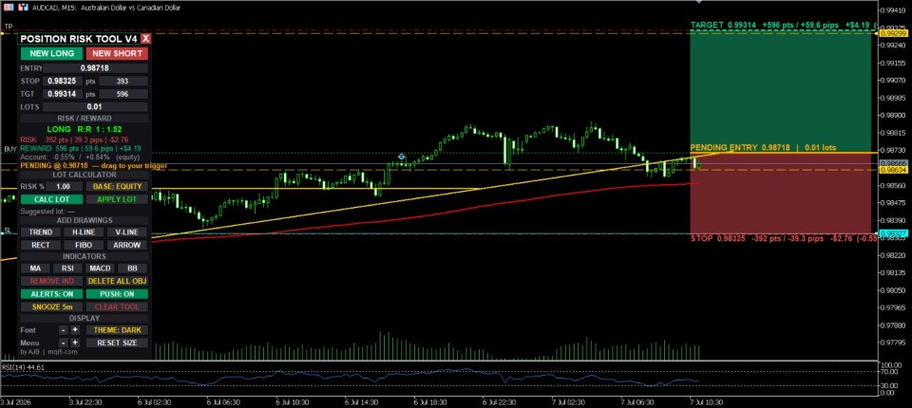The width and height of the screenshot is (912, 408).
Task: Add a V-LINE drawing
Action: 126,232
